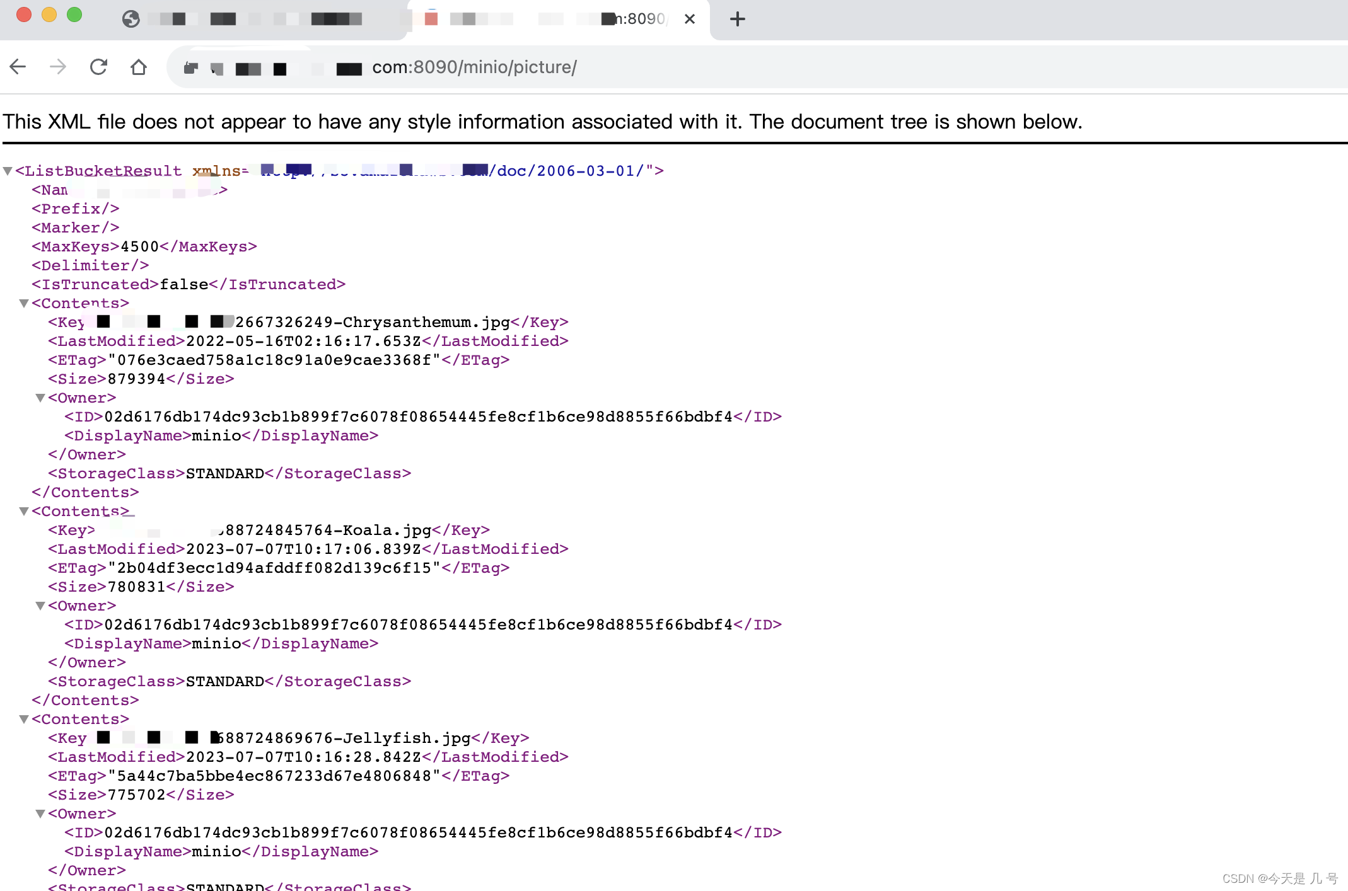Collapse Owner node under Jellyfish.jpg entry
This screenshot has height=891, width=1348.
(x=40, y=813)
